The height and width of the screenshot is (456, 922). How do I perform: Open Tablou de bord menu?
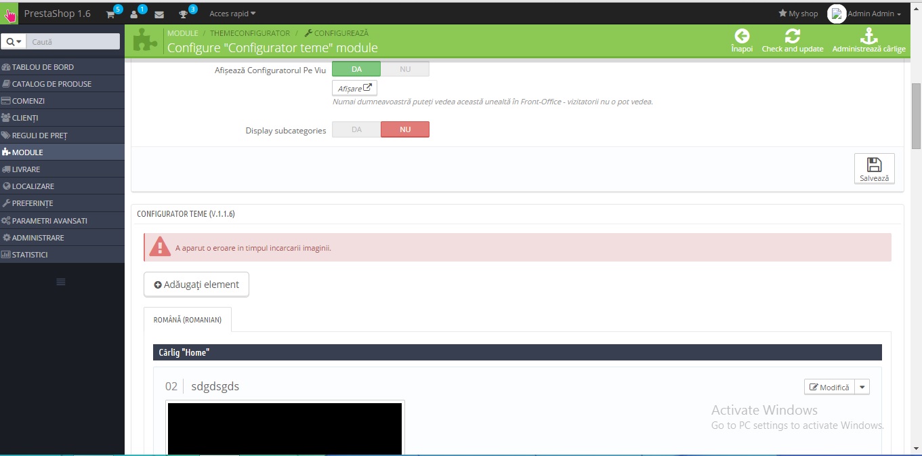(62, 67)
